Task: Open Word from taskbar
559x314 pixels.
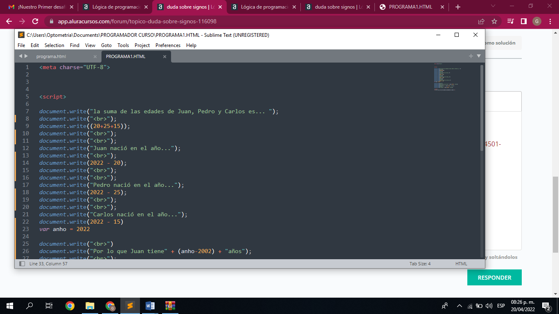Action: click(x=150, y=306)
